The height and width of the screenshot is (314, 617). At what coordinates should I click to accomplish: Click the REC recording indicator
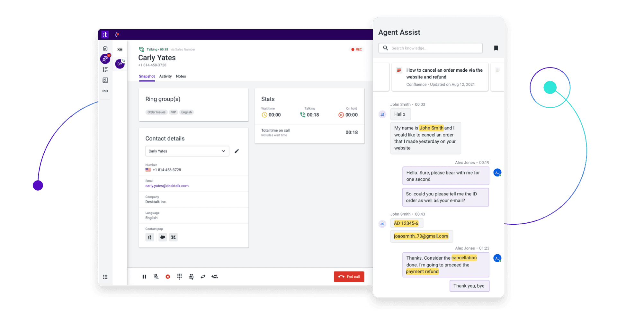357,49
